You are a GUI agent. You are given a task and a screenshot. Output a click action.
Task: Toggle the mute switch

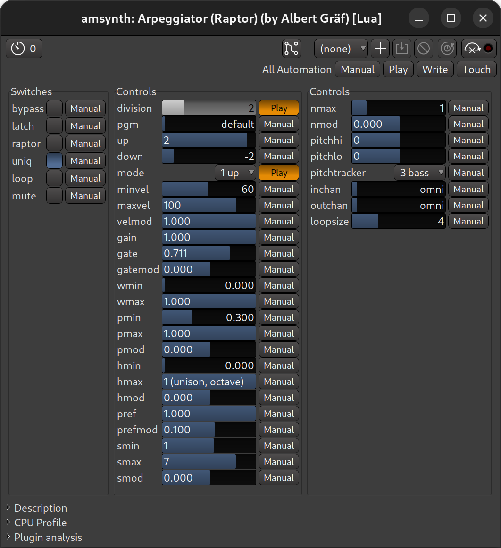(55, 196)
